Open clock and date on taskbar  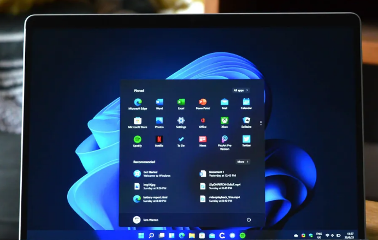tap(350, 236)
